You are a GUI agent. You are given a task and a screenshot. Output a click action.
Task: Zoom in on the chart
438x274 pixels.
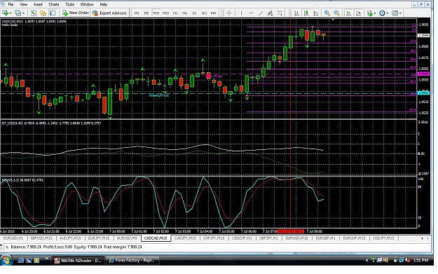coord(327,13)
